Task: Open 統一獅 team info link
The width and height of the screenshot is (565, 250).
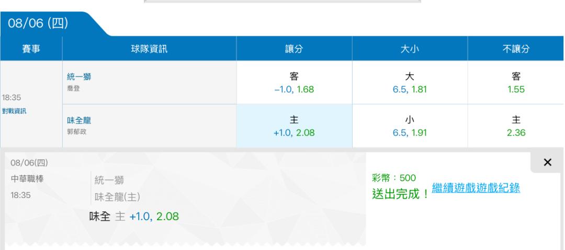Action: (x=79, y=77)
